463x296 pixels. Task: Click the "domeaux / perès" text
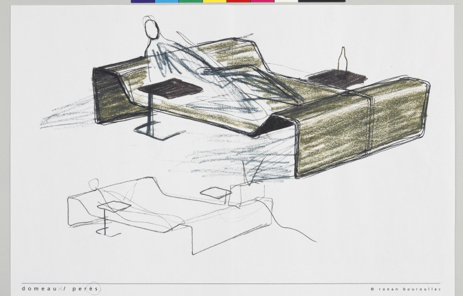pos(60,289)
